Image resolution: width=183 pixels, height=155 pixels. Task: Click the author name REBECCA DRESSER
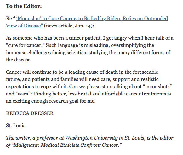(x=30, y=113)
